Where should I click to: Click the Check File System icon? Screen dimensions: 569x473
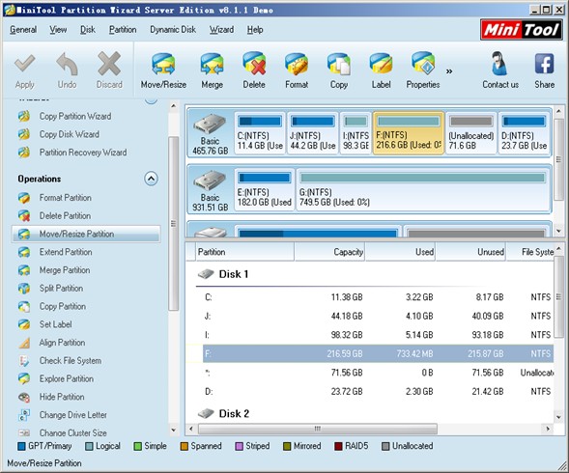[x=24, y=361]
